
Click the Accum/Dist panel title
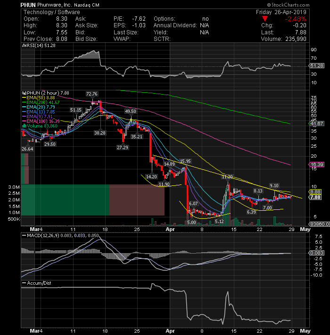tap(39, 283)
